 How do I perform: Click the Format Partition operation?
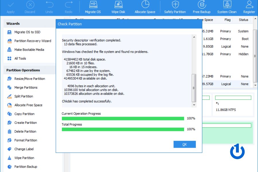[26, 140]
